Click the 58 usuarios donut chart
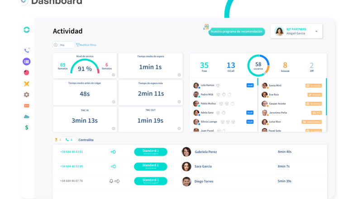Image resolution: width=353 pixels, height=199 pixels. coord(258,66)
